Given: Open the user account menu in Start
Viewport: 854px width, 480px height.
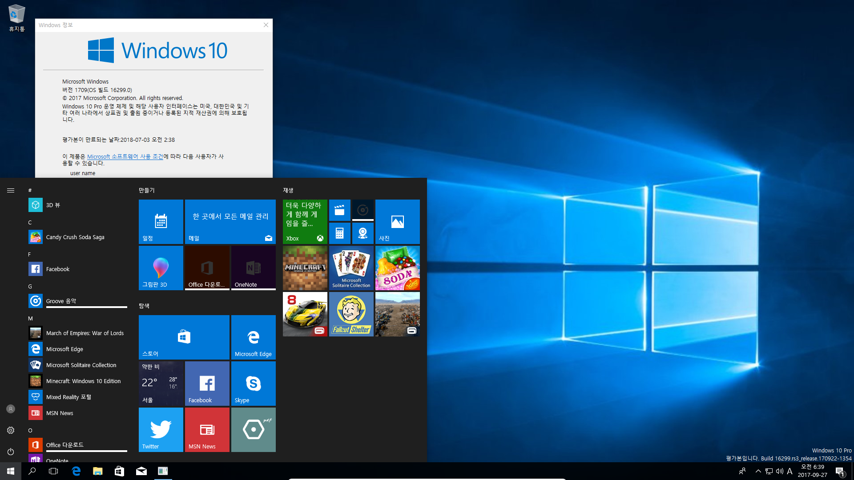Looking at the screenshot, I should click(x=11, y=409).
